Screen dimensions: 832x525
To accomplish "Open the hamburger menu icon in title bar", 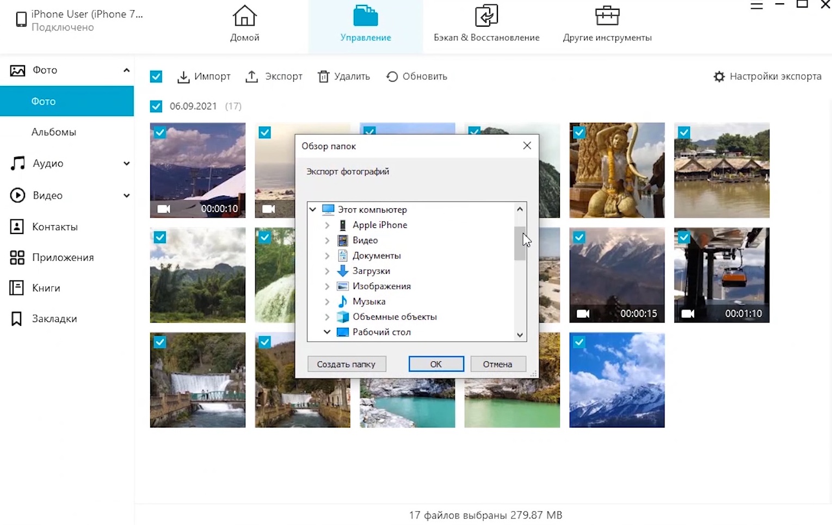I will 756,5.
